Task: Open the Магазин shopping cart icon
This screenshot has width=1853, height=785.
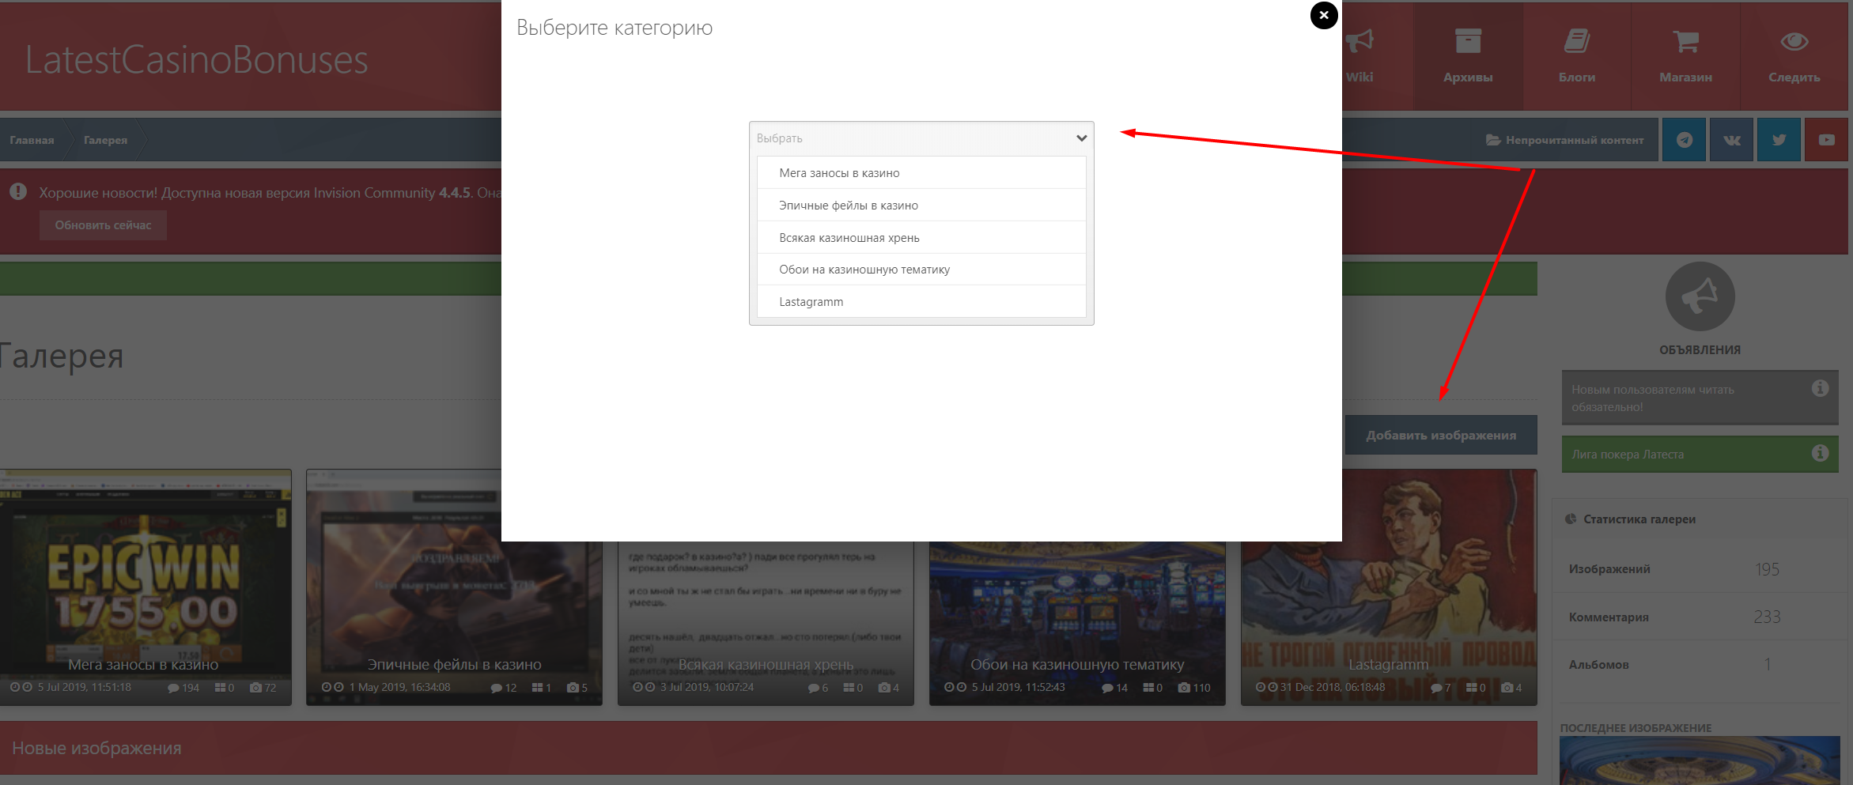Action: point(1685,42)
